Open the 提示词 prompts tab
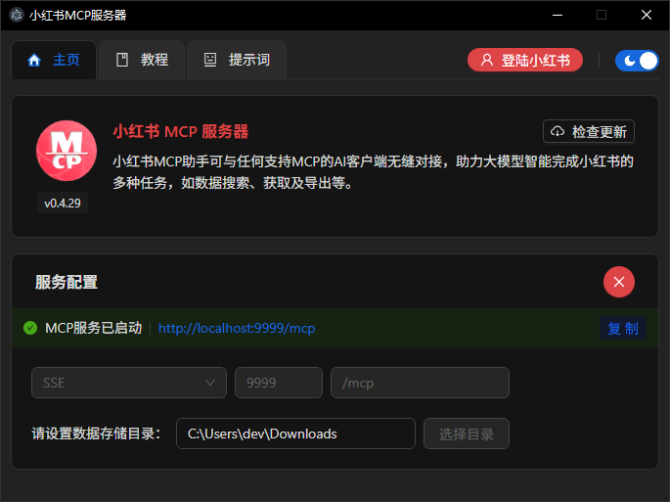The height and width of the screenshot is (502, 670). (237, 60)
